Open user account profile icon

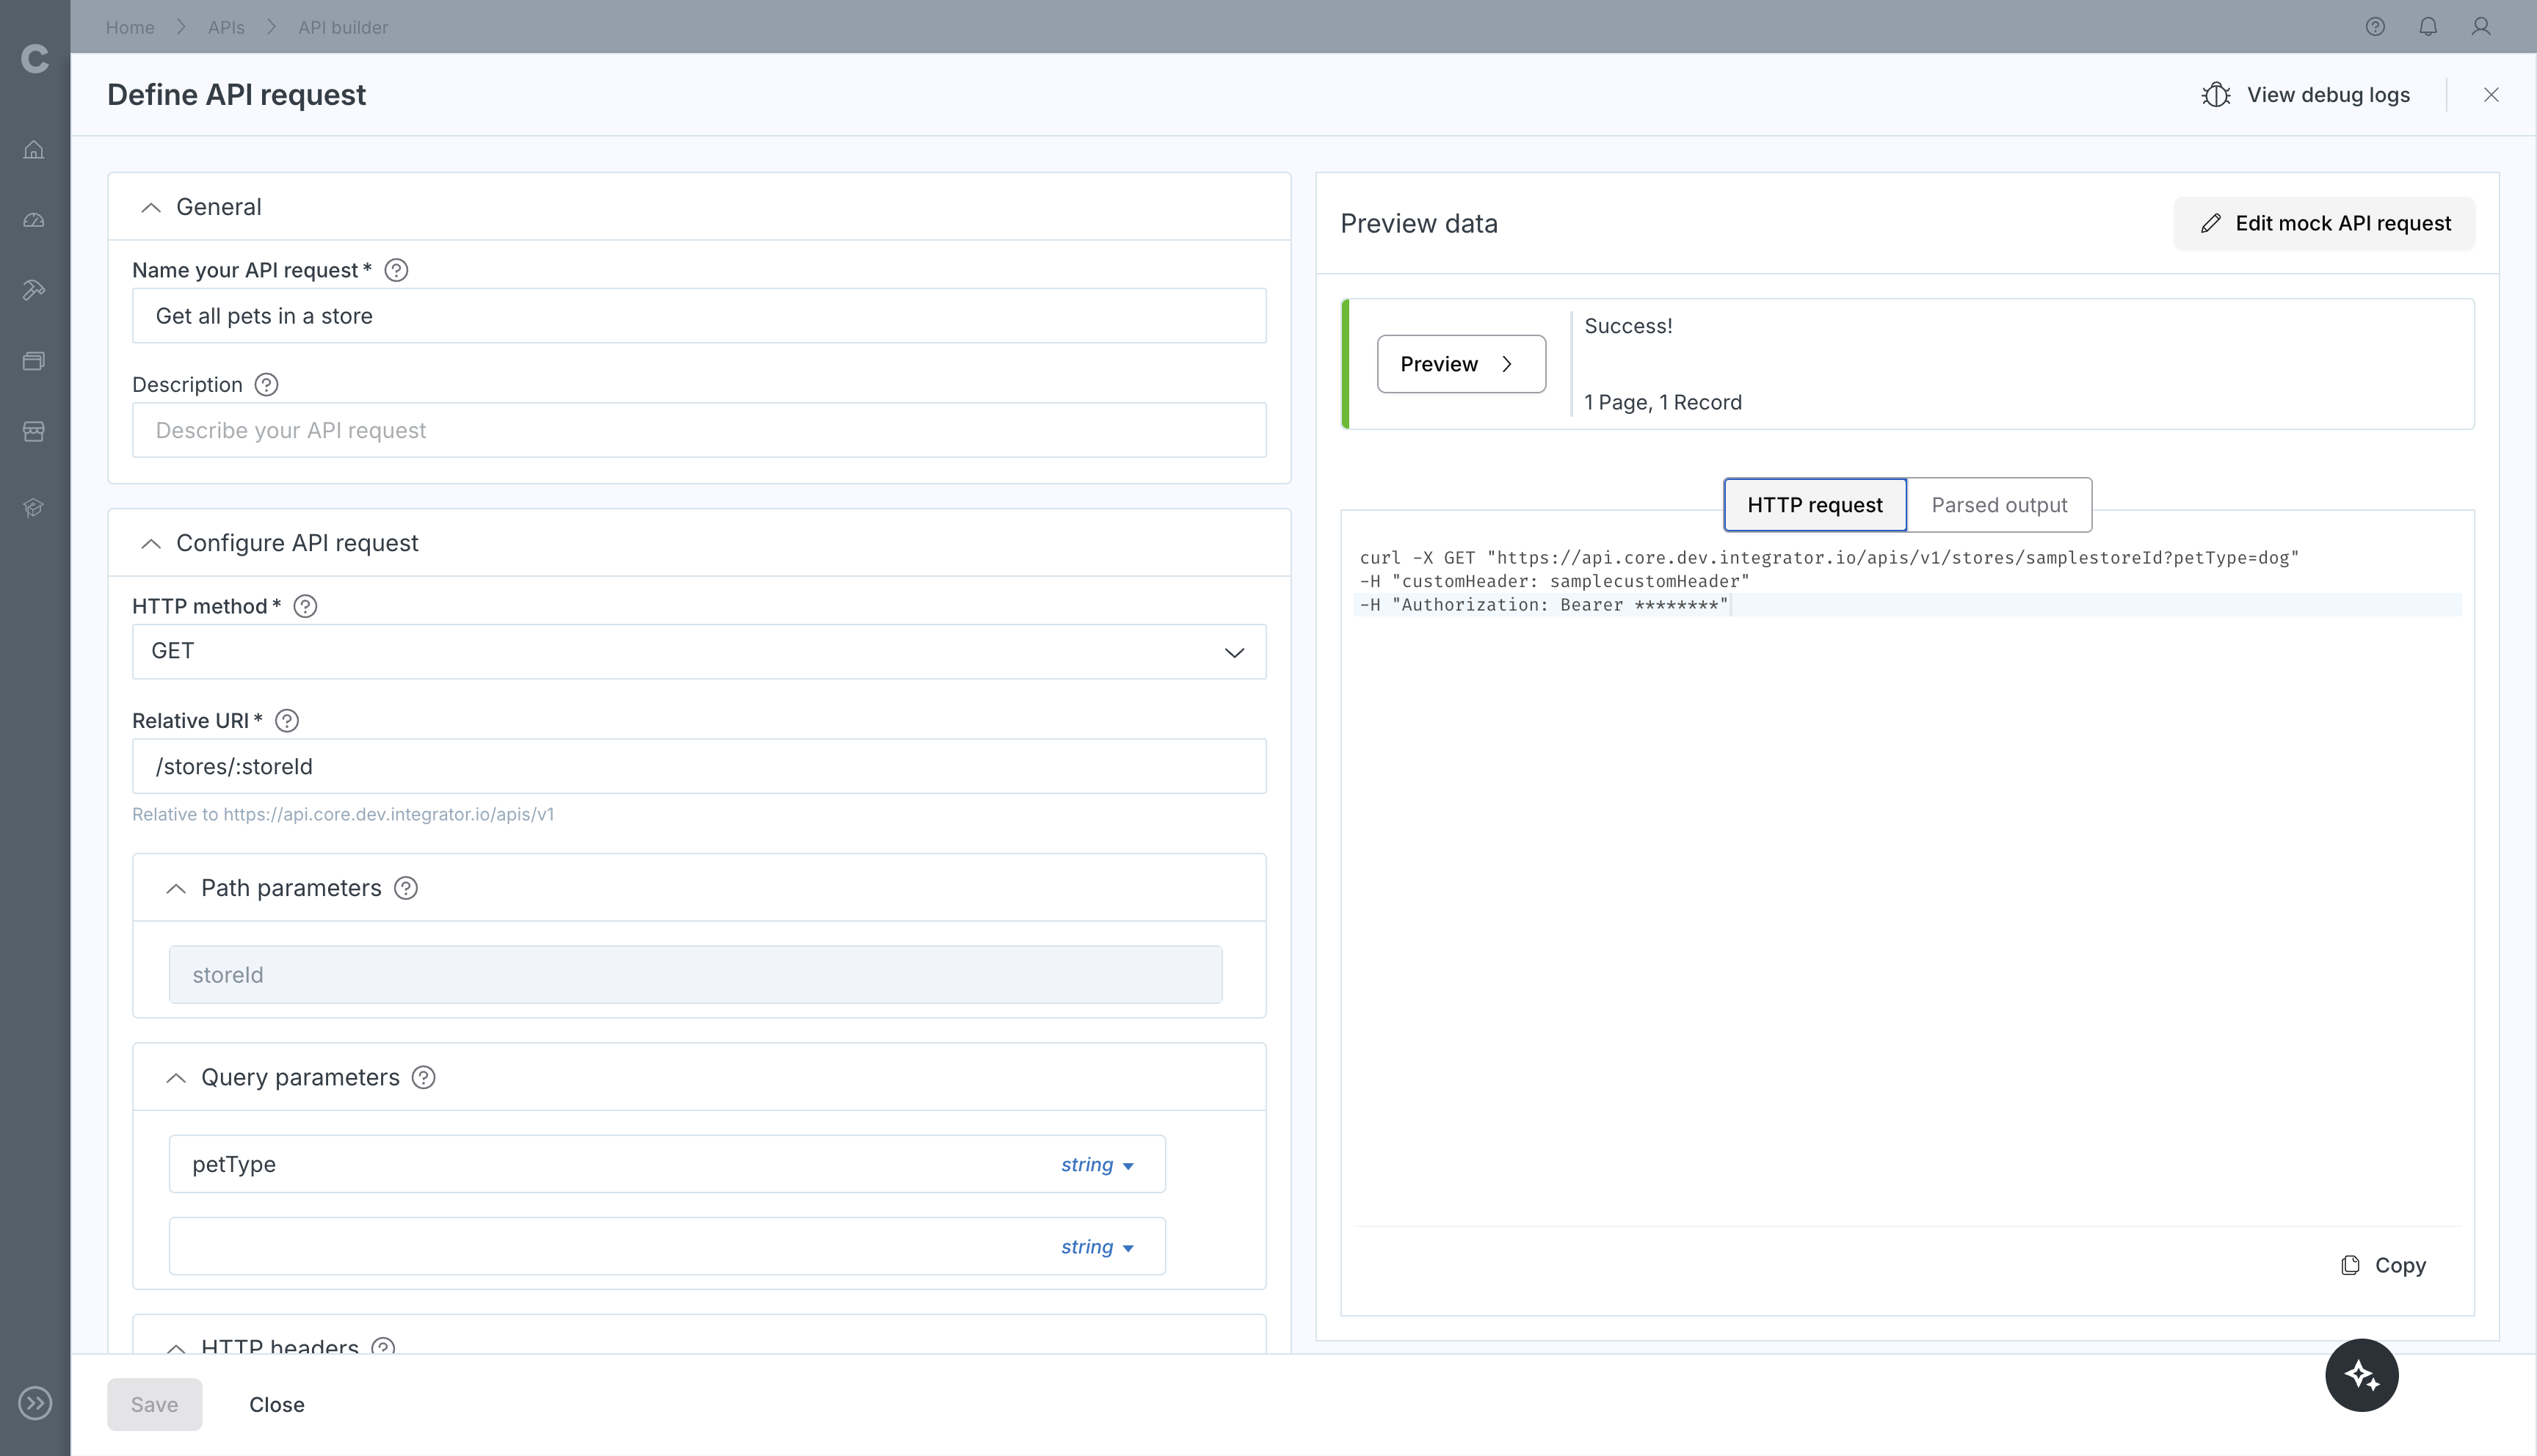2481,27
